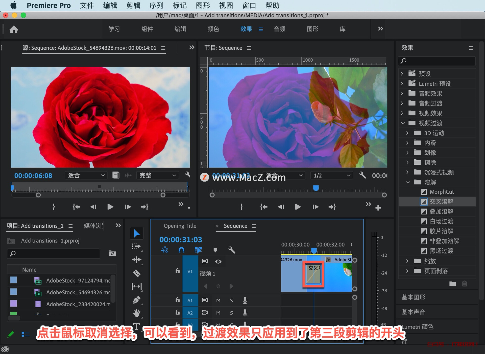Image resolution: width=485 pixels, height=354 pixels.
Task: Select the Ripple Edit tool
Action: pos(136,260)
